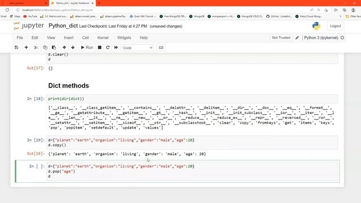View site information icon in the address bar
Screen dimensions: 361x203
pyautogui.click(x=17, y=10)
